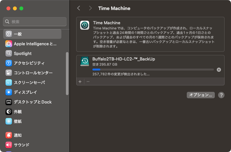Add a backup disk with plus button
231x152 pixels.
[x=80, y=81]
